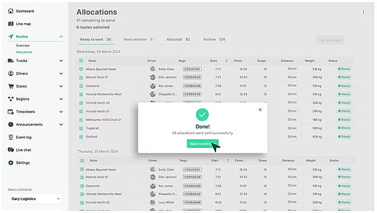Image resolution: width=377 pixels, height=213 pixels.
Task: Click driver name Elle Jackson, Thursday table
Action: coord(167,177)
